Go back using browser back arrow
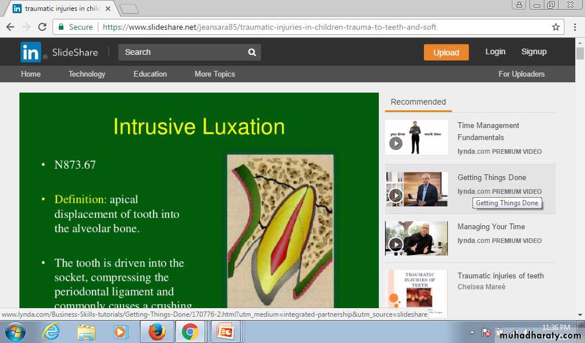This screenshot has height=343, width=585. click(x=10, y=27)
